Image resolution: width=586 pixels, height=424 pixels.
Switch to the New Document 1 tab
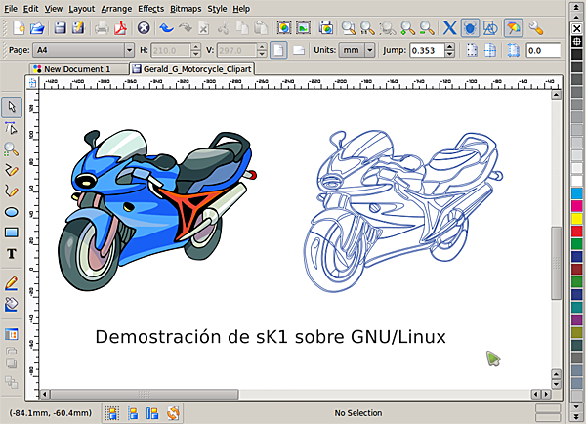pyautogui.click(x=79, y=69)
